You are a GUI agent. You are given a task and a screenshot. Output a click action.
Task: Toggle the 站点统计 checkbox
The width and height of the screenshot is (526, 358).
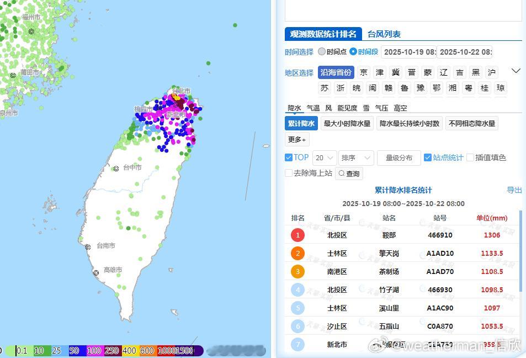tap(427, 157)
